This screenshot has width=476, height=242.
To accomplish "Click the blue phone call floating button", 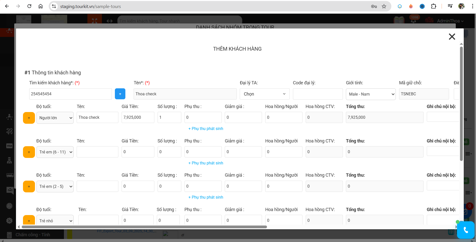I will click(466, 230).
